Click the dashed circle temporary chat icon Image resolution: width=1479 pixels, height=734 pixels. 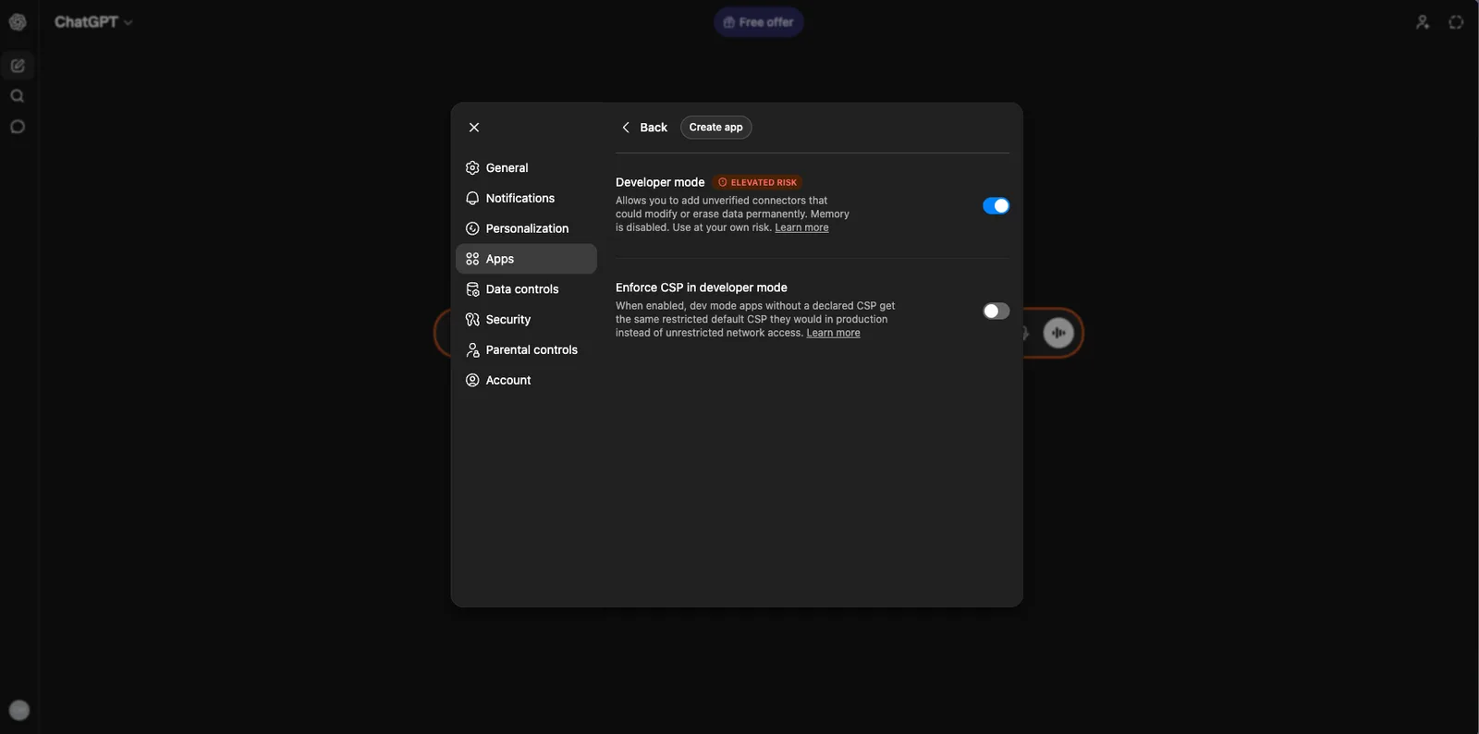click(1456, 22)
